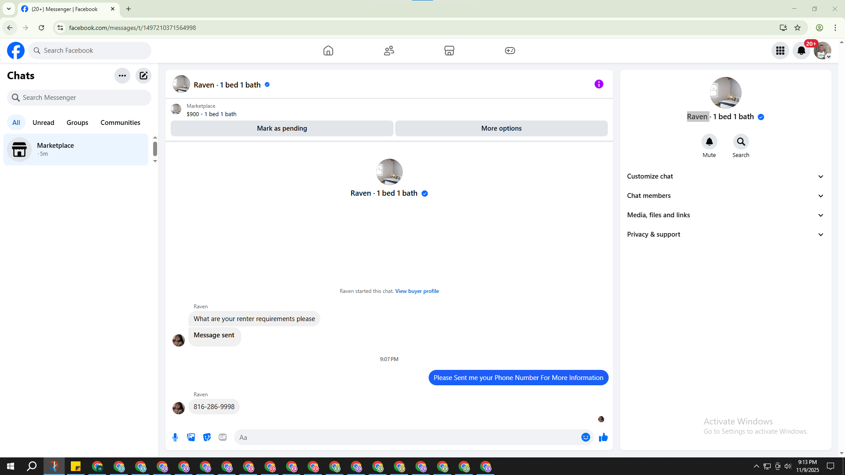Open the GIF picker

[223, 437]
